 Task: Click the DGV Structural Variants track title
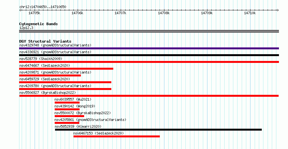[45, 41]
